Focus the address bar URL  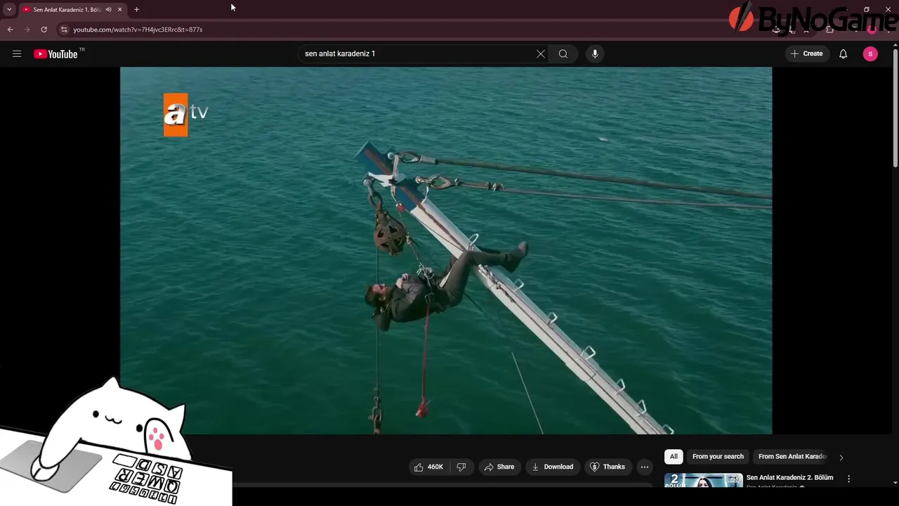click(x=138, y=30)
